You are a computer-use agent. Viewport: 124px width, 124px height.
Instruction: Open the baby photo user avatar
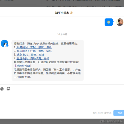click(x=120, y=22)
